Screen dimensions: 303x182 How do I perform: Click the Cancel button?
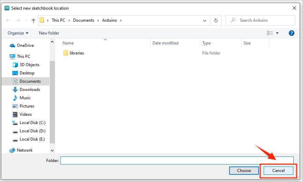pyautogui.click(x=278, y=171)
